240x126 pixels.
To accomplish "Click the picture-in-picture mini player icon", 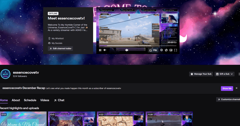I will pos(171,50).
